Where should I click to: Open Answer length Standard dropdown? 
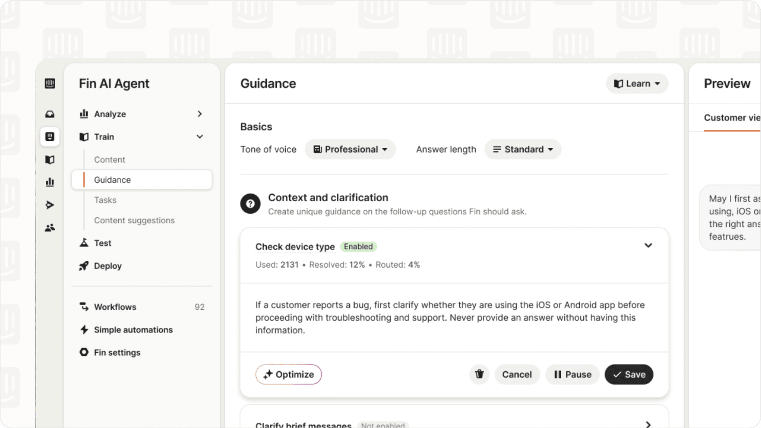tap(523, 149)
